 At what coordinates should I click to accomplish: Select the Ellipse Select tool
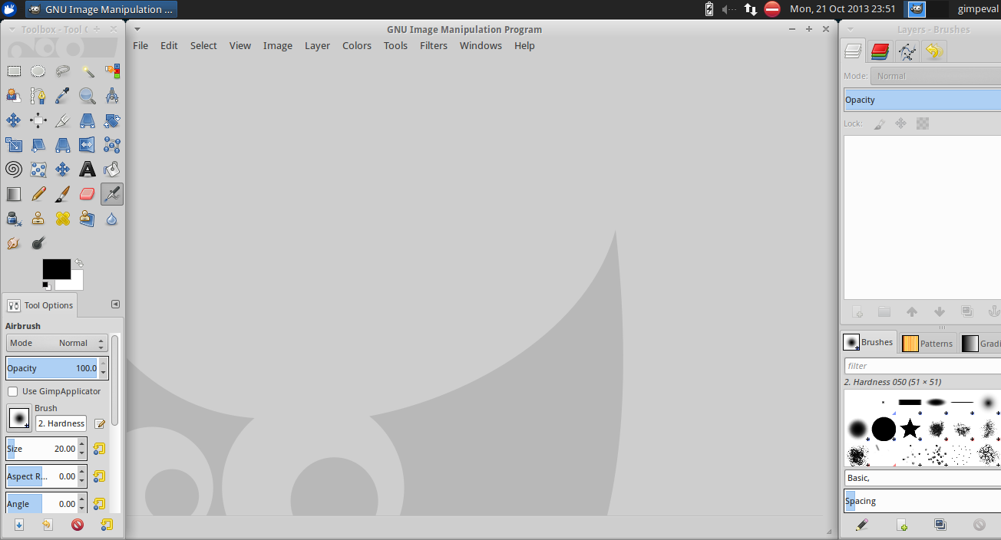coord(38,71)
